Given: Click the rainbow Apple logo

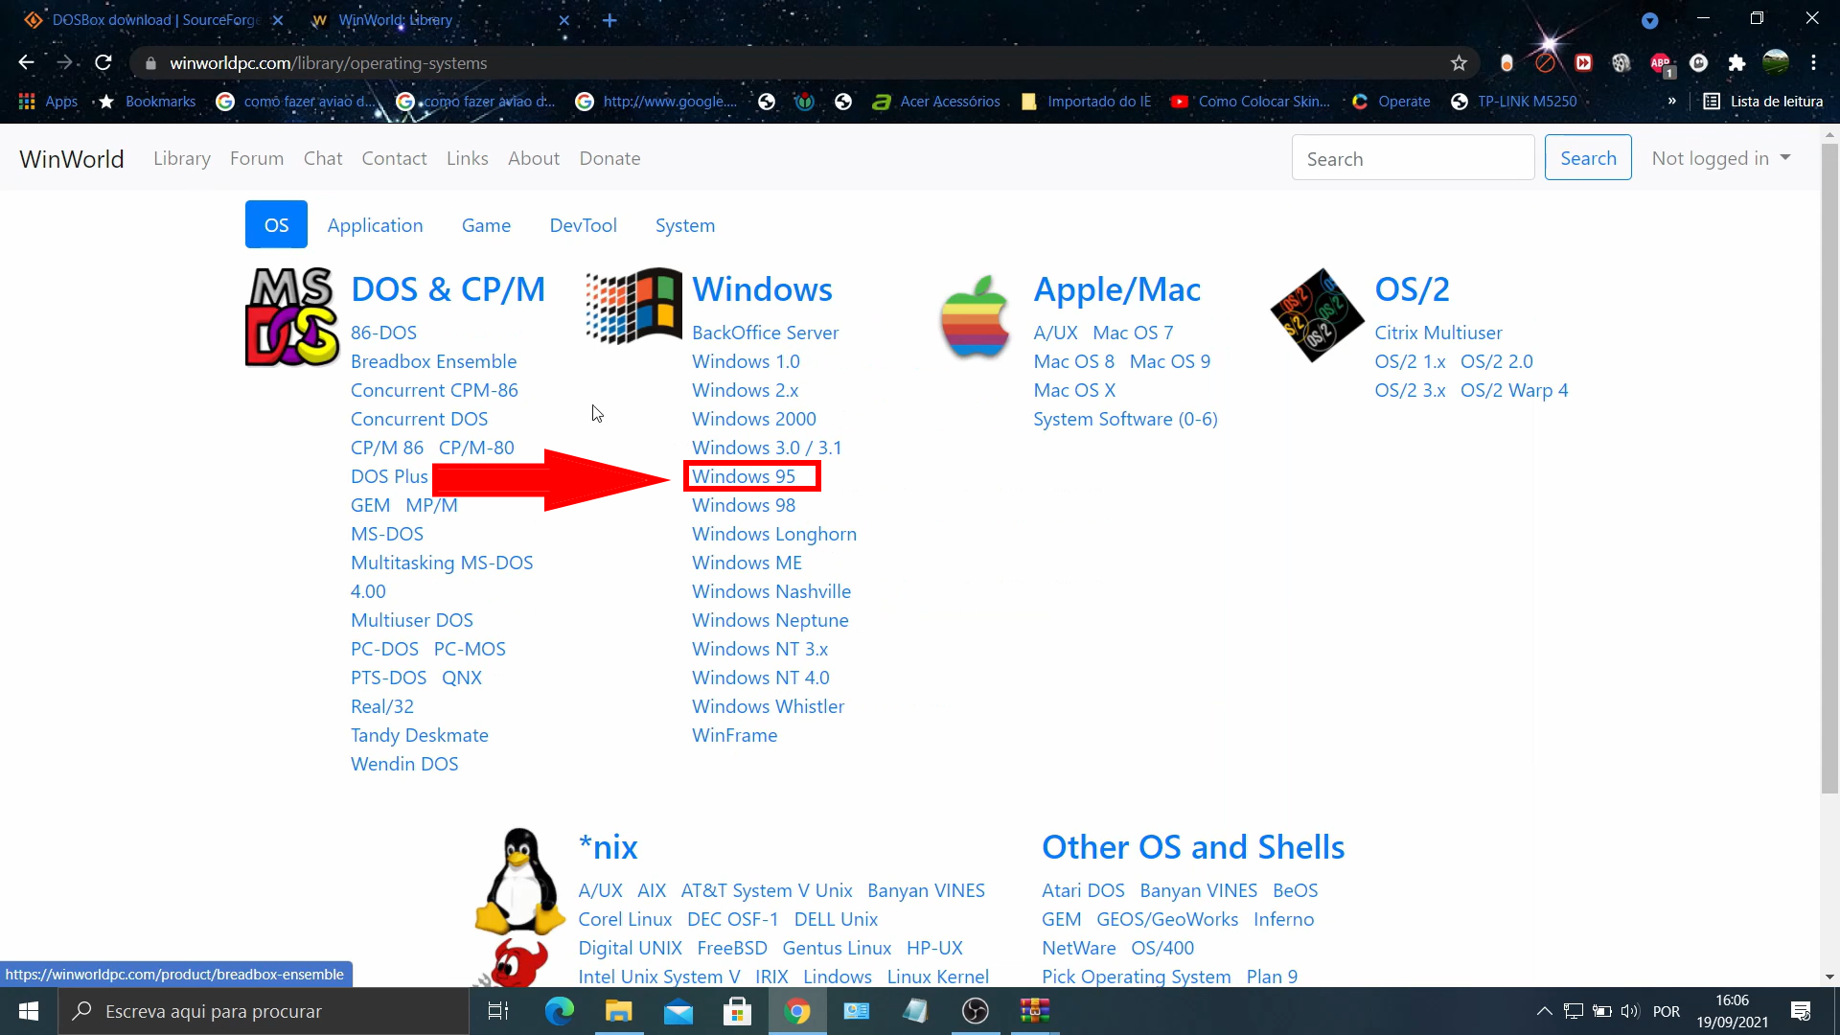Looking at the screenshot, I should coord(976,316).
